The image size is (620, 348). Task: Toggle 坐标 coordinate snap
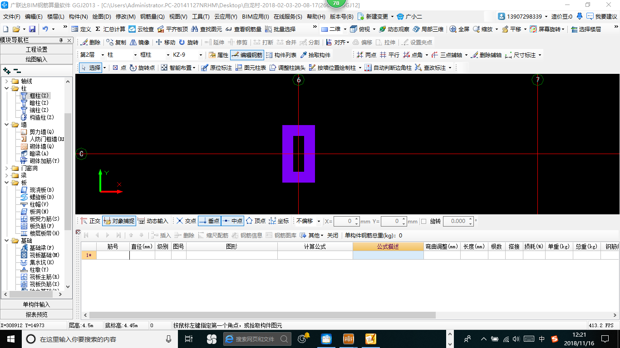[x=279, y=221]
